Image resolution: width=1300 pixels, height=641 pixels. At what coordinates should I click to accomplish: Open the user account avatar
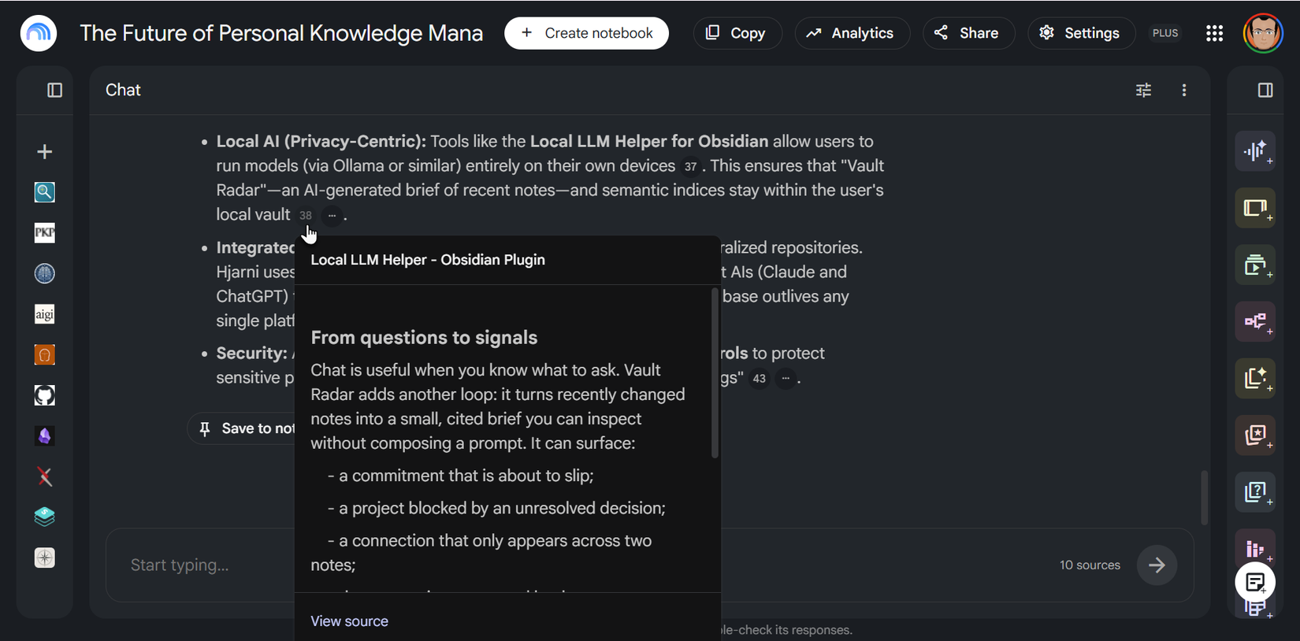pos(1263,33)
